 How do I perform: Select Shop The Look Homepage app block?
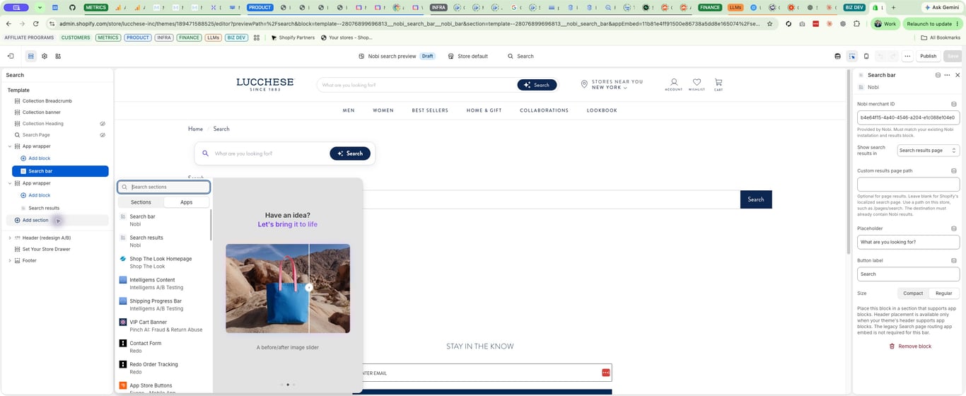(164, 262)
